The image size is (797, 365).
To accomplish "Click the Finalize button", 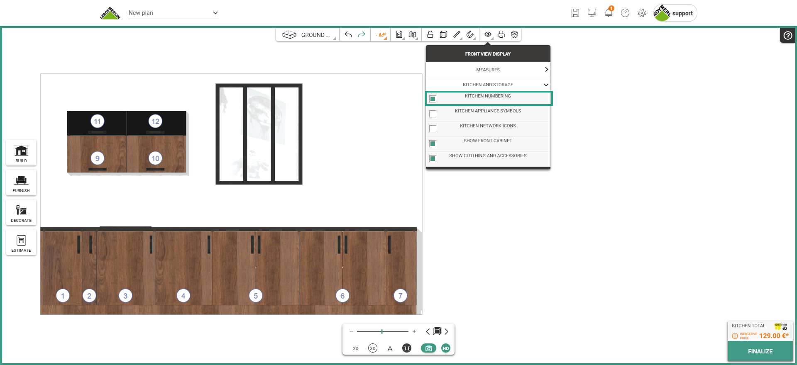I will coord(760,351).
